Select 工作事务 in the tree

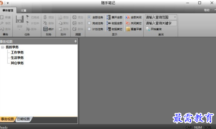[x=17, y=52]
